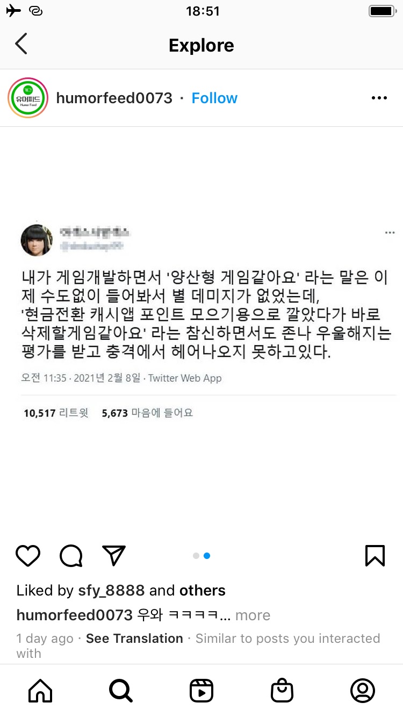The image size is (403, 717).
Task: Share the post via paper plane icon
Action: tap(113, 556)
